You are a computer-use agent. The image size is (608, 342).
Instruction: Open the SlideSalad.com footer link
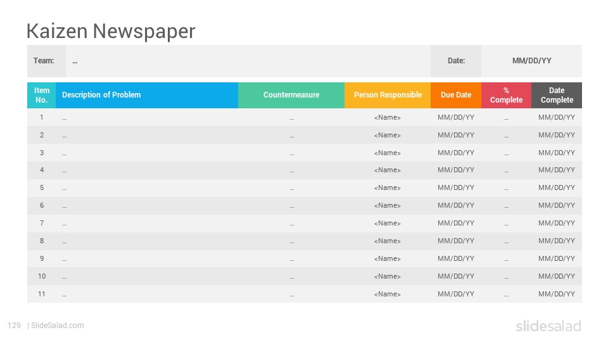click(x=58, y=326)
